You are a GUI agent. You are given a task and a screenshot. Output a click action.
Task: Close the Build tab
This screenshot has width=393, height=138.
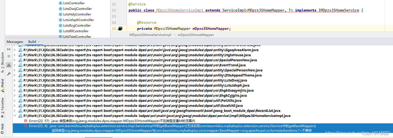(39, 42)
